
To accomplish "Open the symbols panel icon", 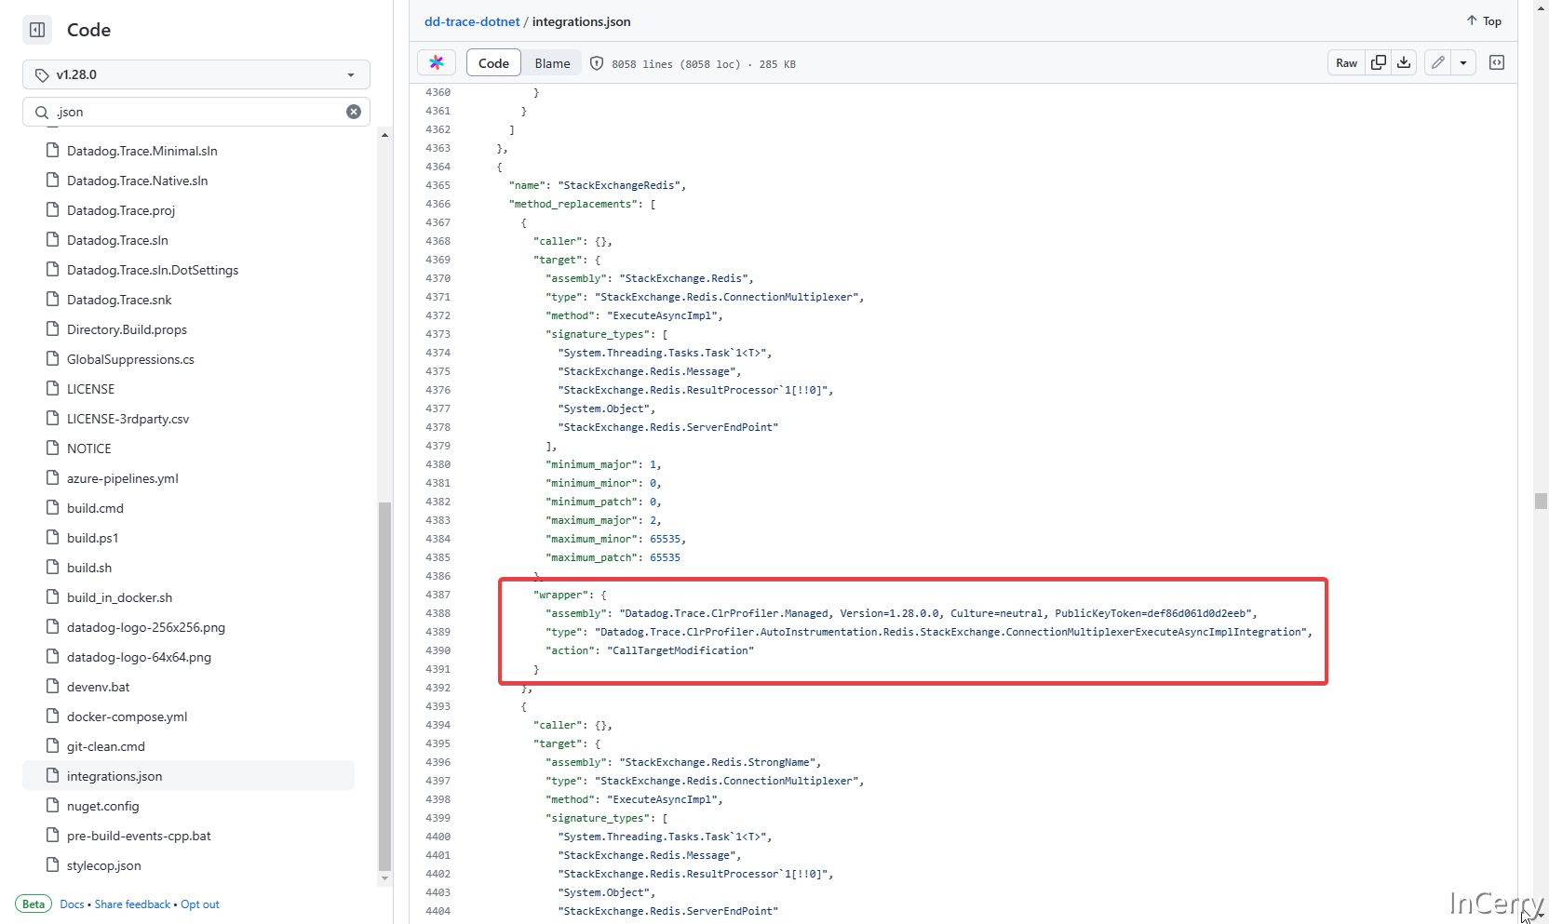I will (x=1497, y=63).
